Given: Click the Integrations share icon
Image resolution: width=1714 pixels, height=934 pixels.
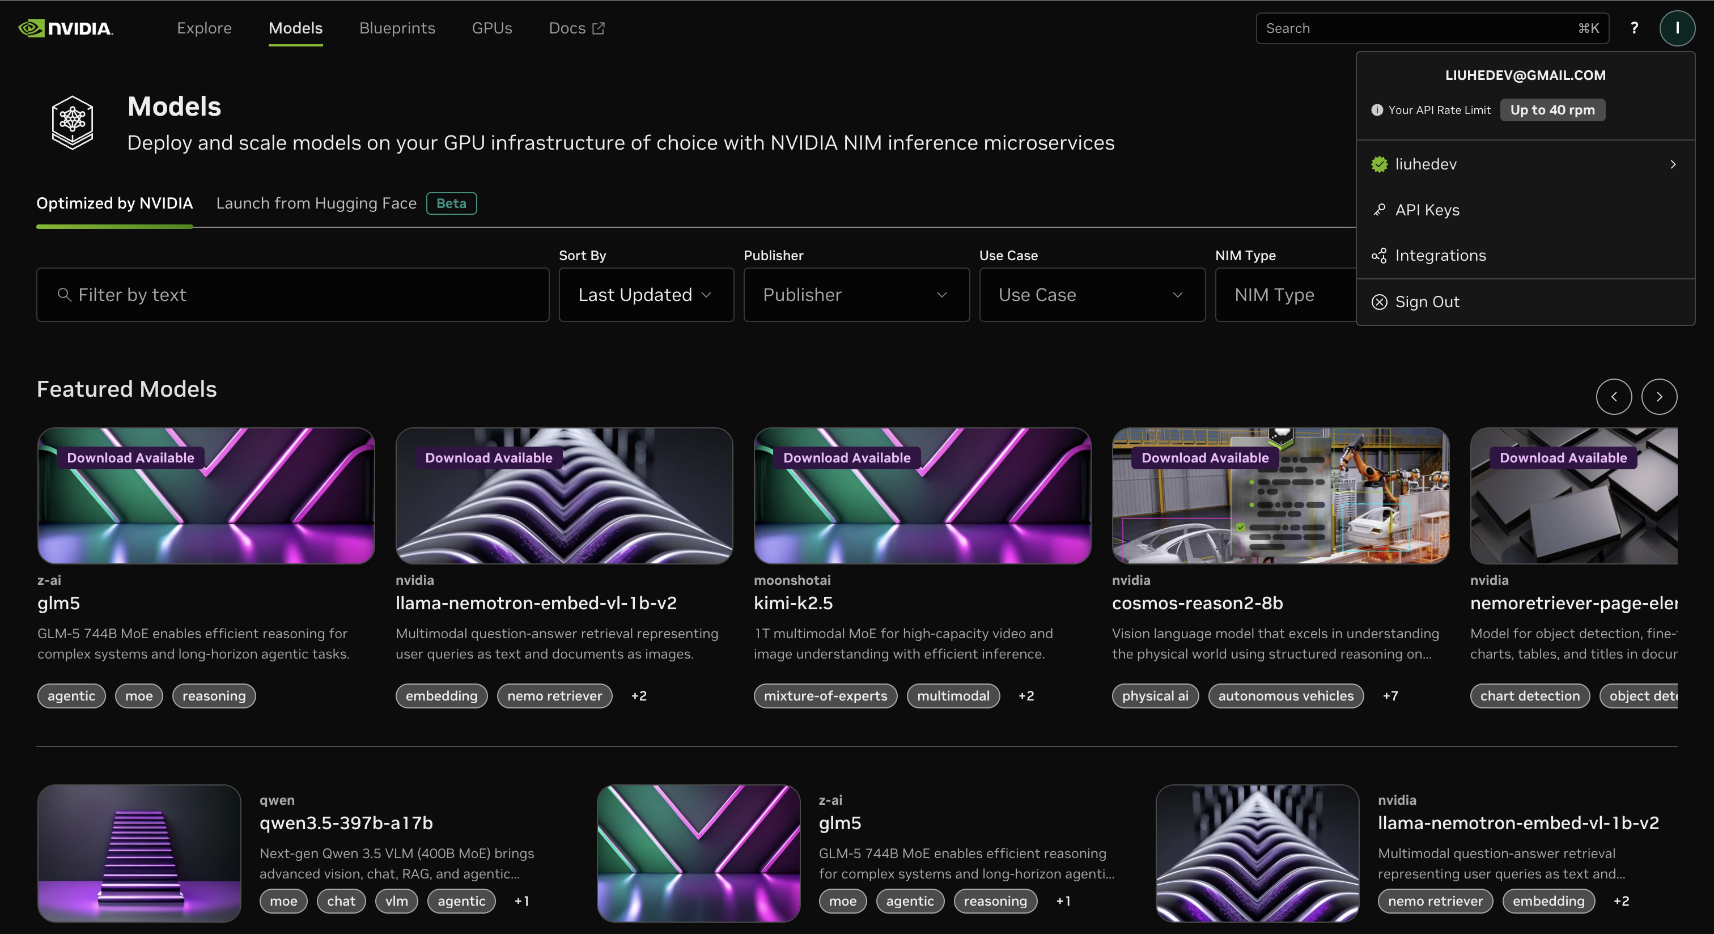Looking at the screenshot, I should (x=1380, y=256).
